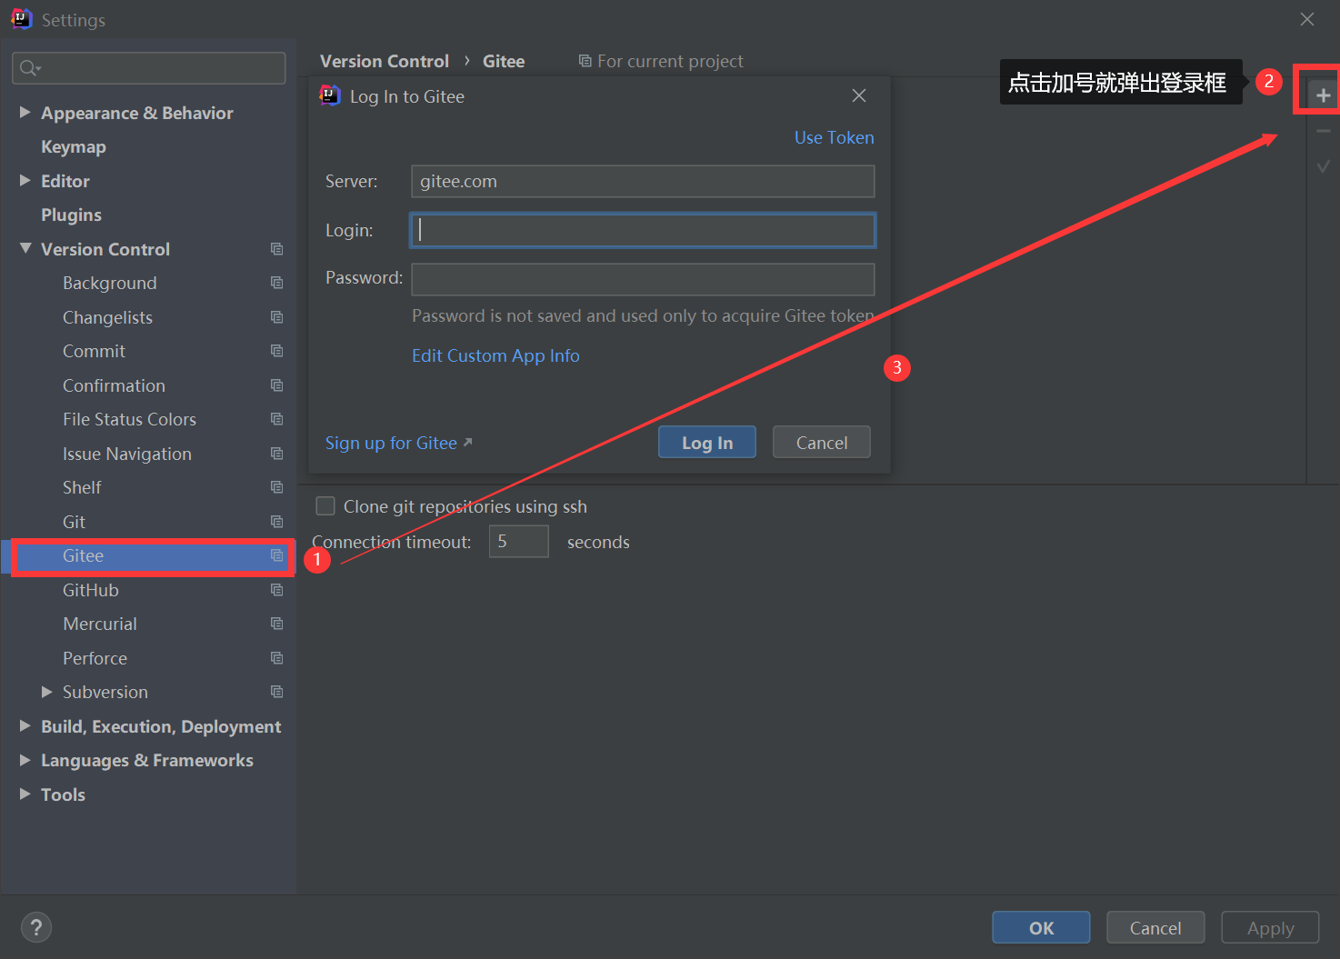This screenshot has width=1340, height=959.
Task: Collapse the Version Control section
Action: [x=25, y=248]
